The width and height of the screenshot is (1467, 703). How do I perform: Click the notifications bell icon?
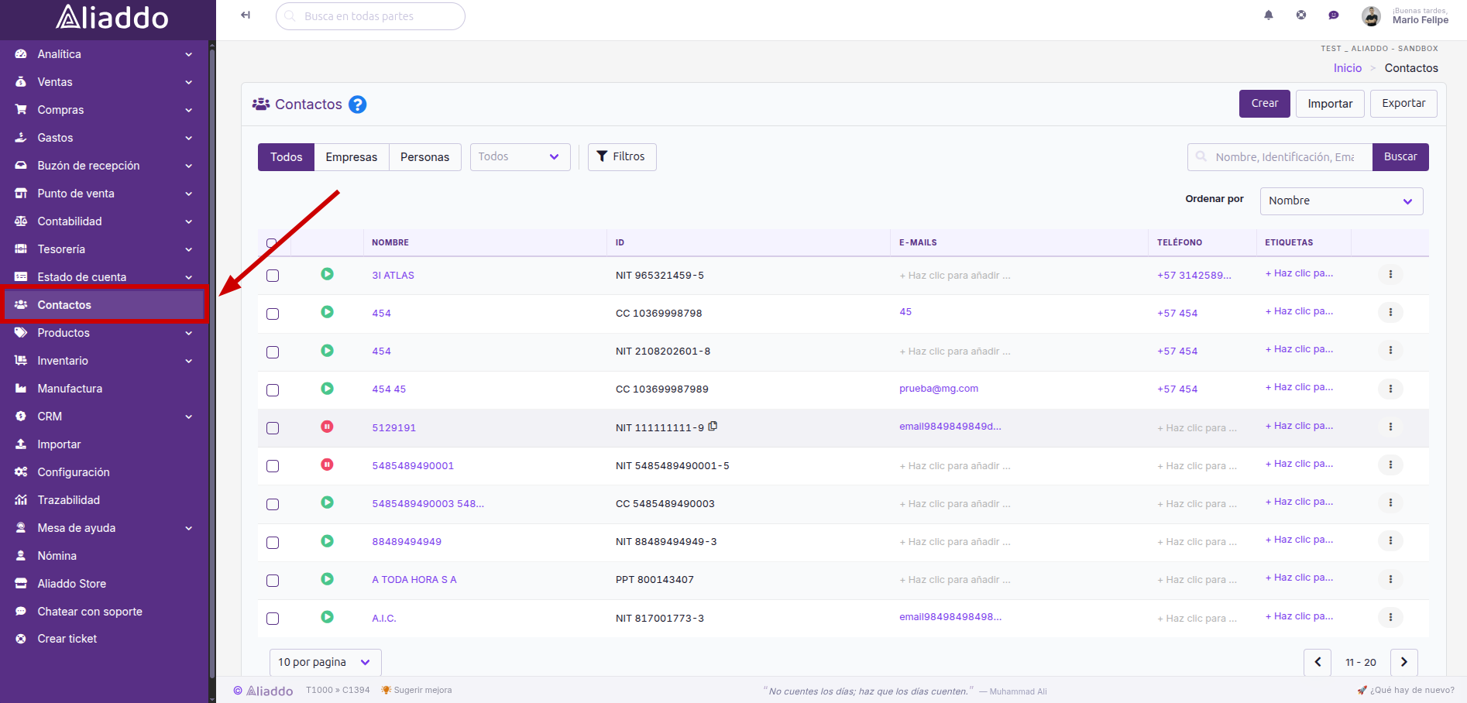pyautogui.click(x=1269, y=15)
